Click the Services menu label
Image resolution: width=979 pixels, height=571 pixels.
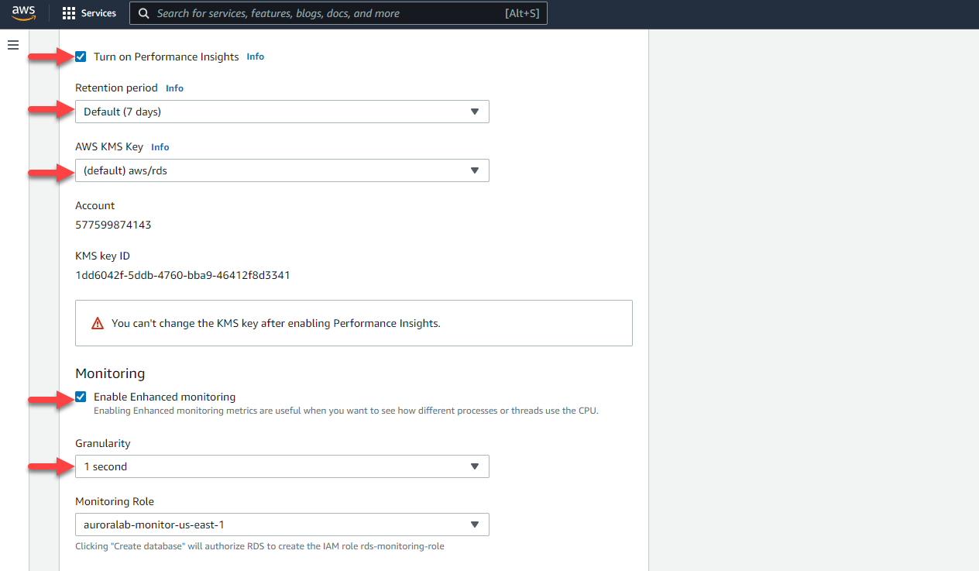coord(98,13)
